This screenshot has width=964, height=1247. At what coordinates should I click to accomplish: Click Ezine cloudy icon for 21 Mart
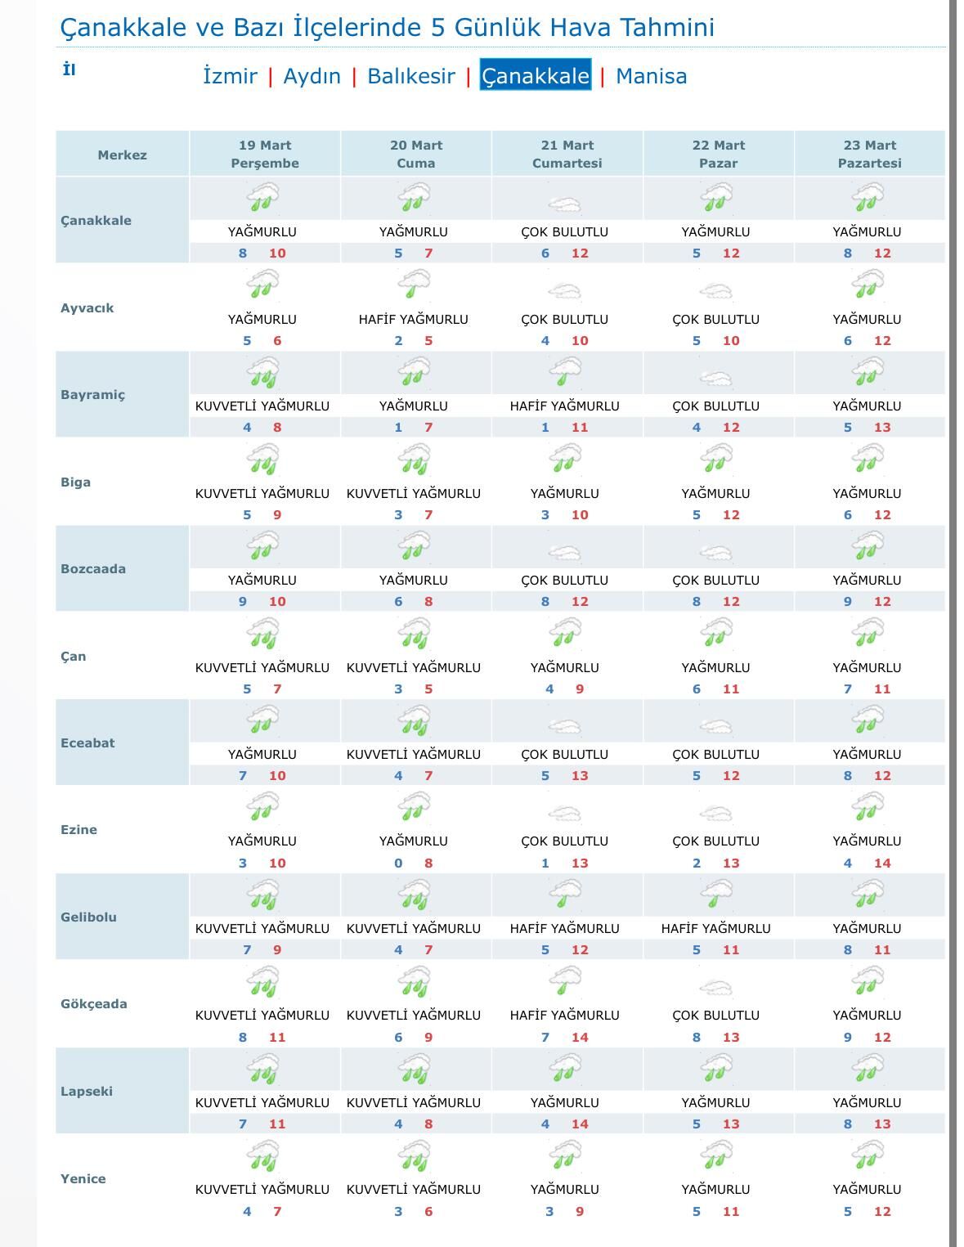pyautogui.click(x=564, y=813)
